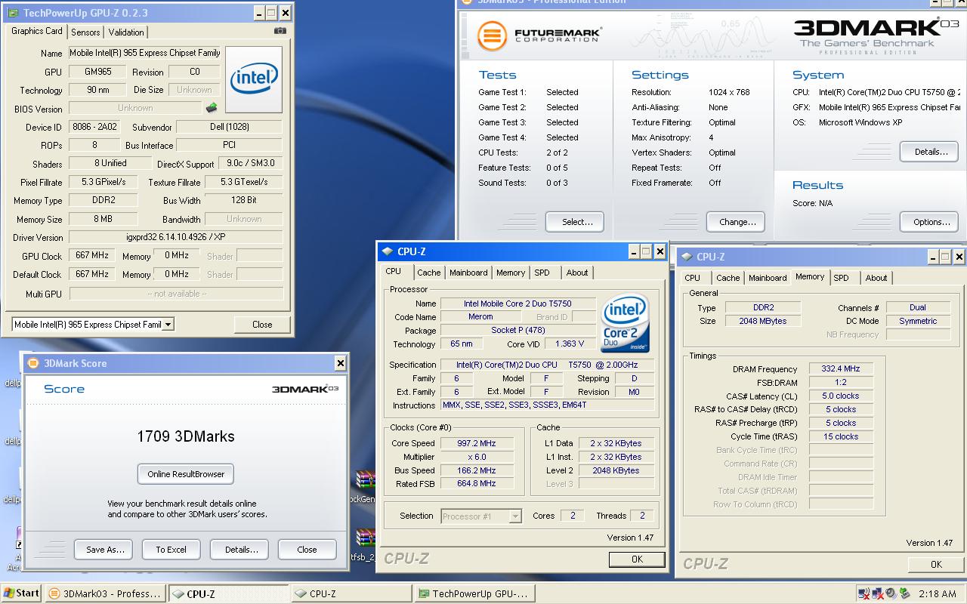Click Subvendor value Dell (1028)
The width and height of the screenshot is (967, 604).
point(230,127)
